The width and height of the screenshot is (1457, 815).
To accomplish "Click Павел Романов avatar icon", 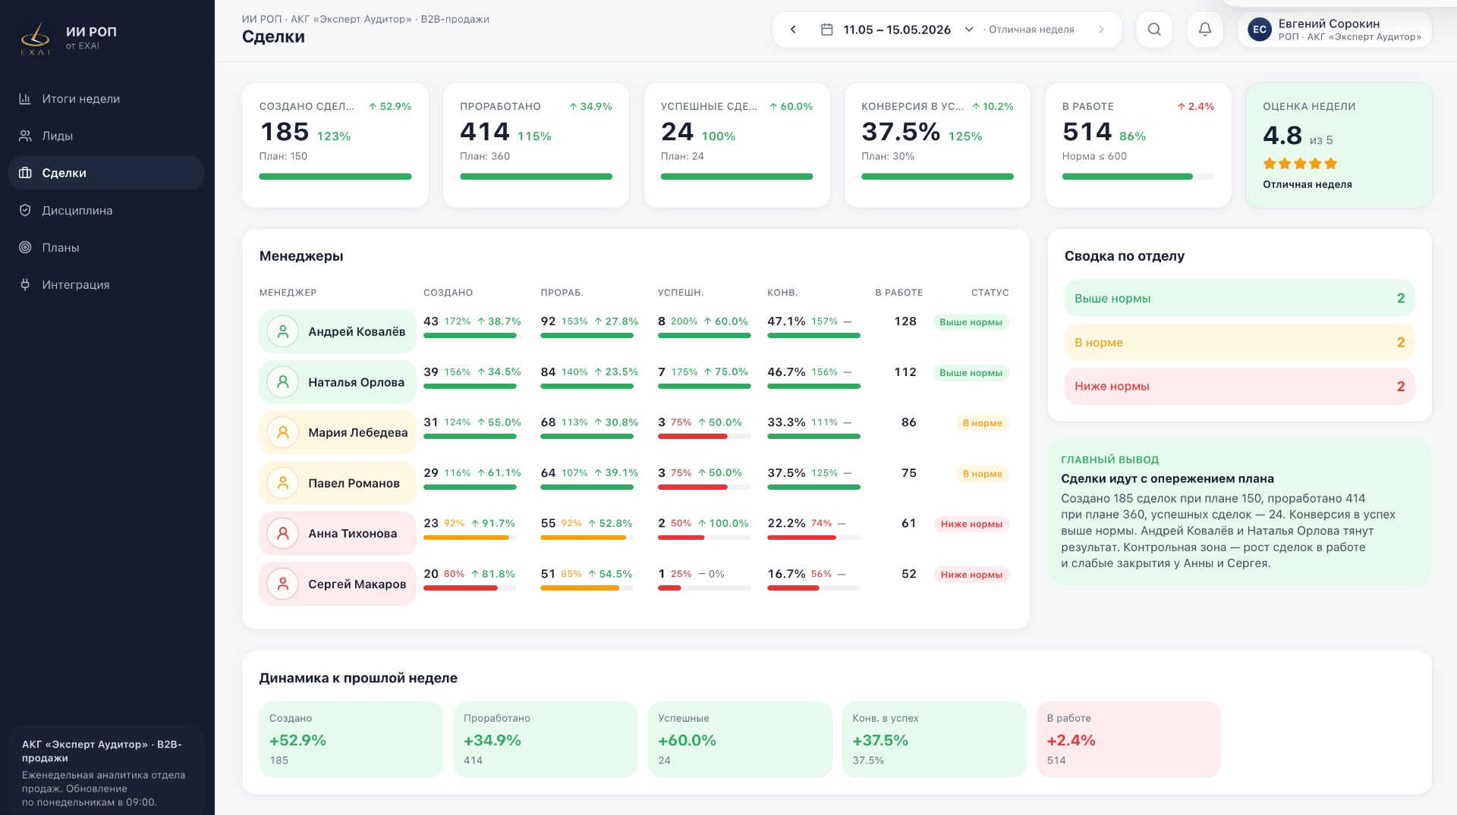I will [x=283, y=483].
